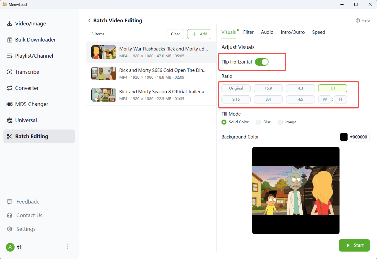The height and width of the screenshot is (259, 377).
Task: Click the Help question mark icon
Action: pos(358,20)
